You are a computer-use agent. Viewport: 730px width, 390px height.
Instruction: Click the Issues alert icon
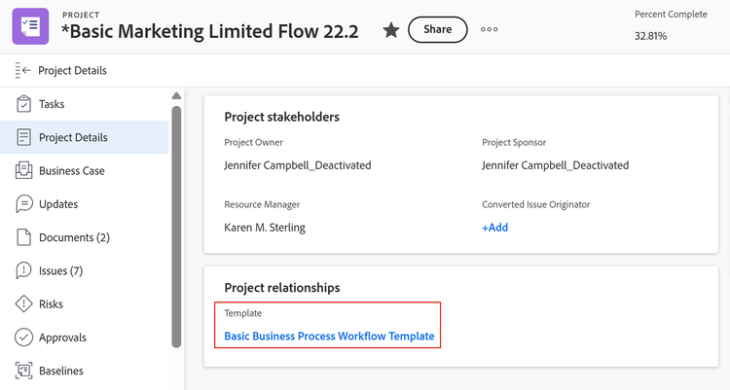click(x=23, y=270)
